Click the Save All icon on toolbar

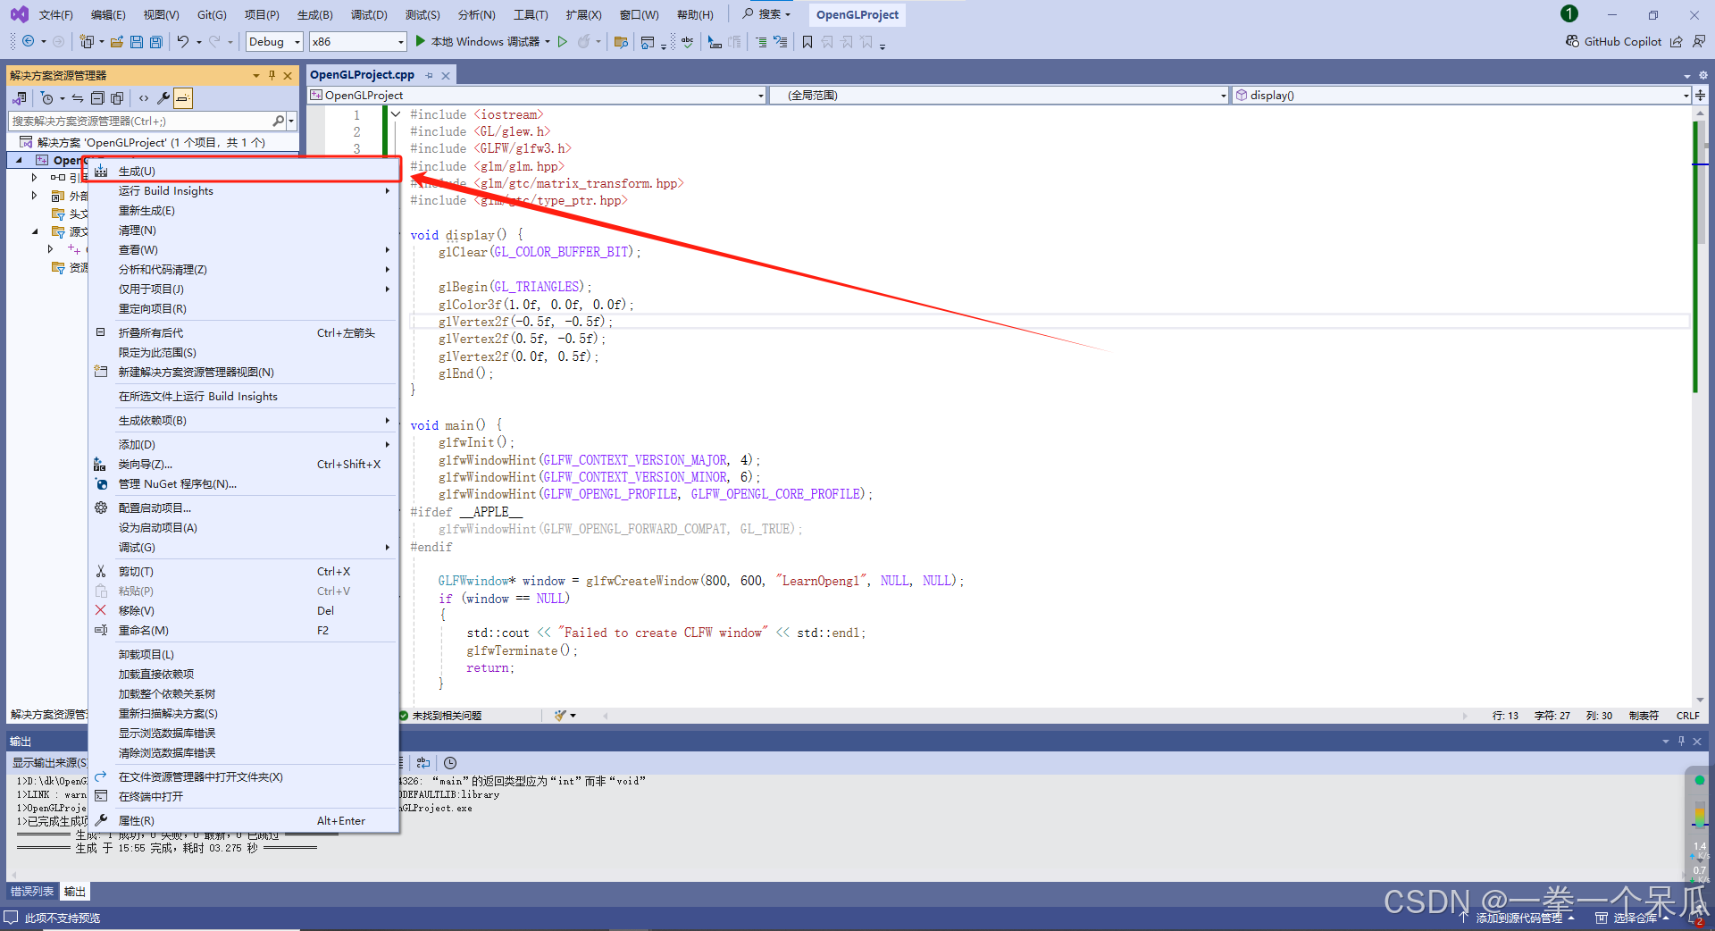pyautogui.click(x=155, y=42)
